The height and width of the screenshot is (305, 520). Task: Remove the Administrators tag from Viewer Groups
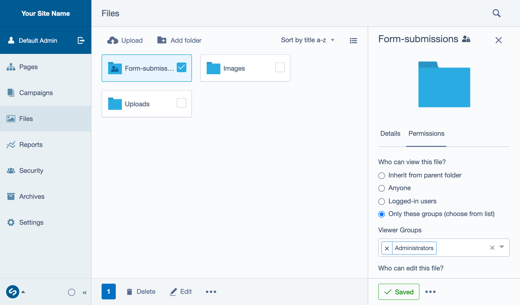387,248
